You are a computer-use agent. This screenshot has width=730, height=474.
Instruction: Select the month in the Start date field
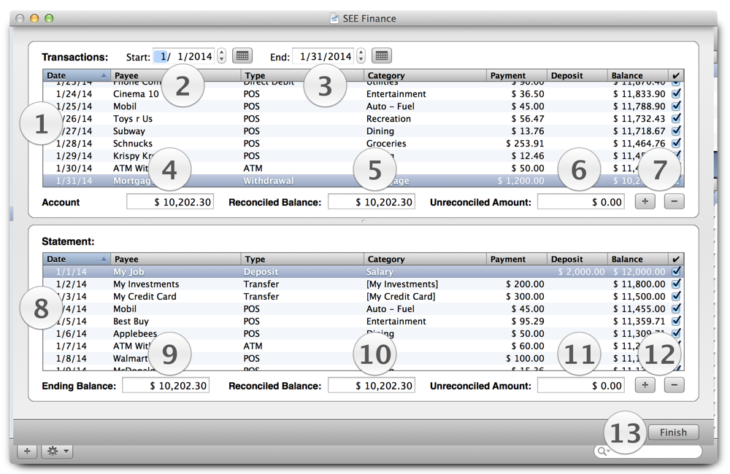click(x=163, y=56)
